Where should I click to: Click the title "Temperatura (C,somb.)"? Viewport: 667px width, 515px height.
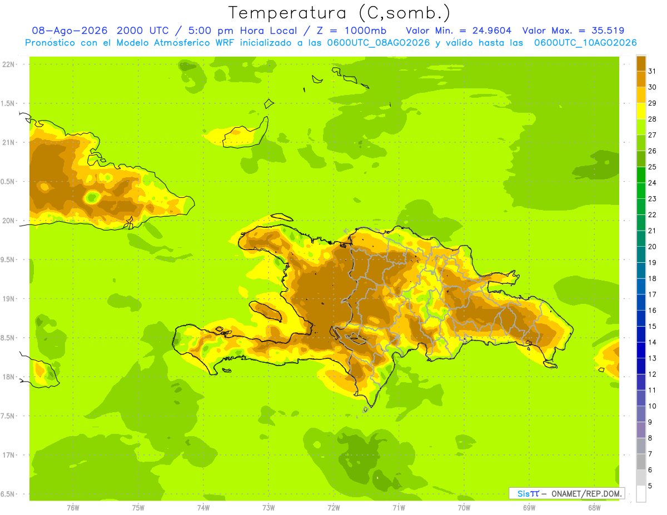pos(340,12)
